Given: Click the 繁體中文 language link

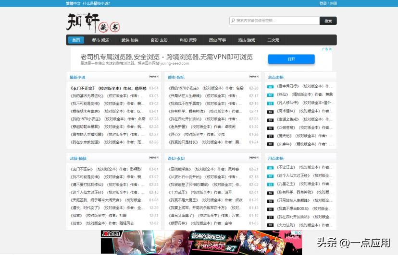Looking at the screenshot, I should point(74,3).
